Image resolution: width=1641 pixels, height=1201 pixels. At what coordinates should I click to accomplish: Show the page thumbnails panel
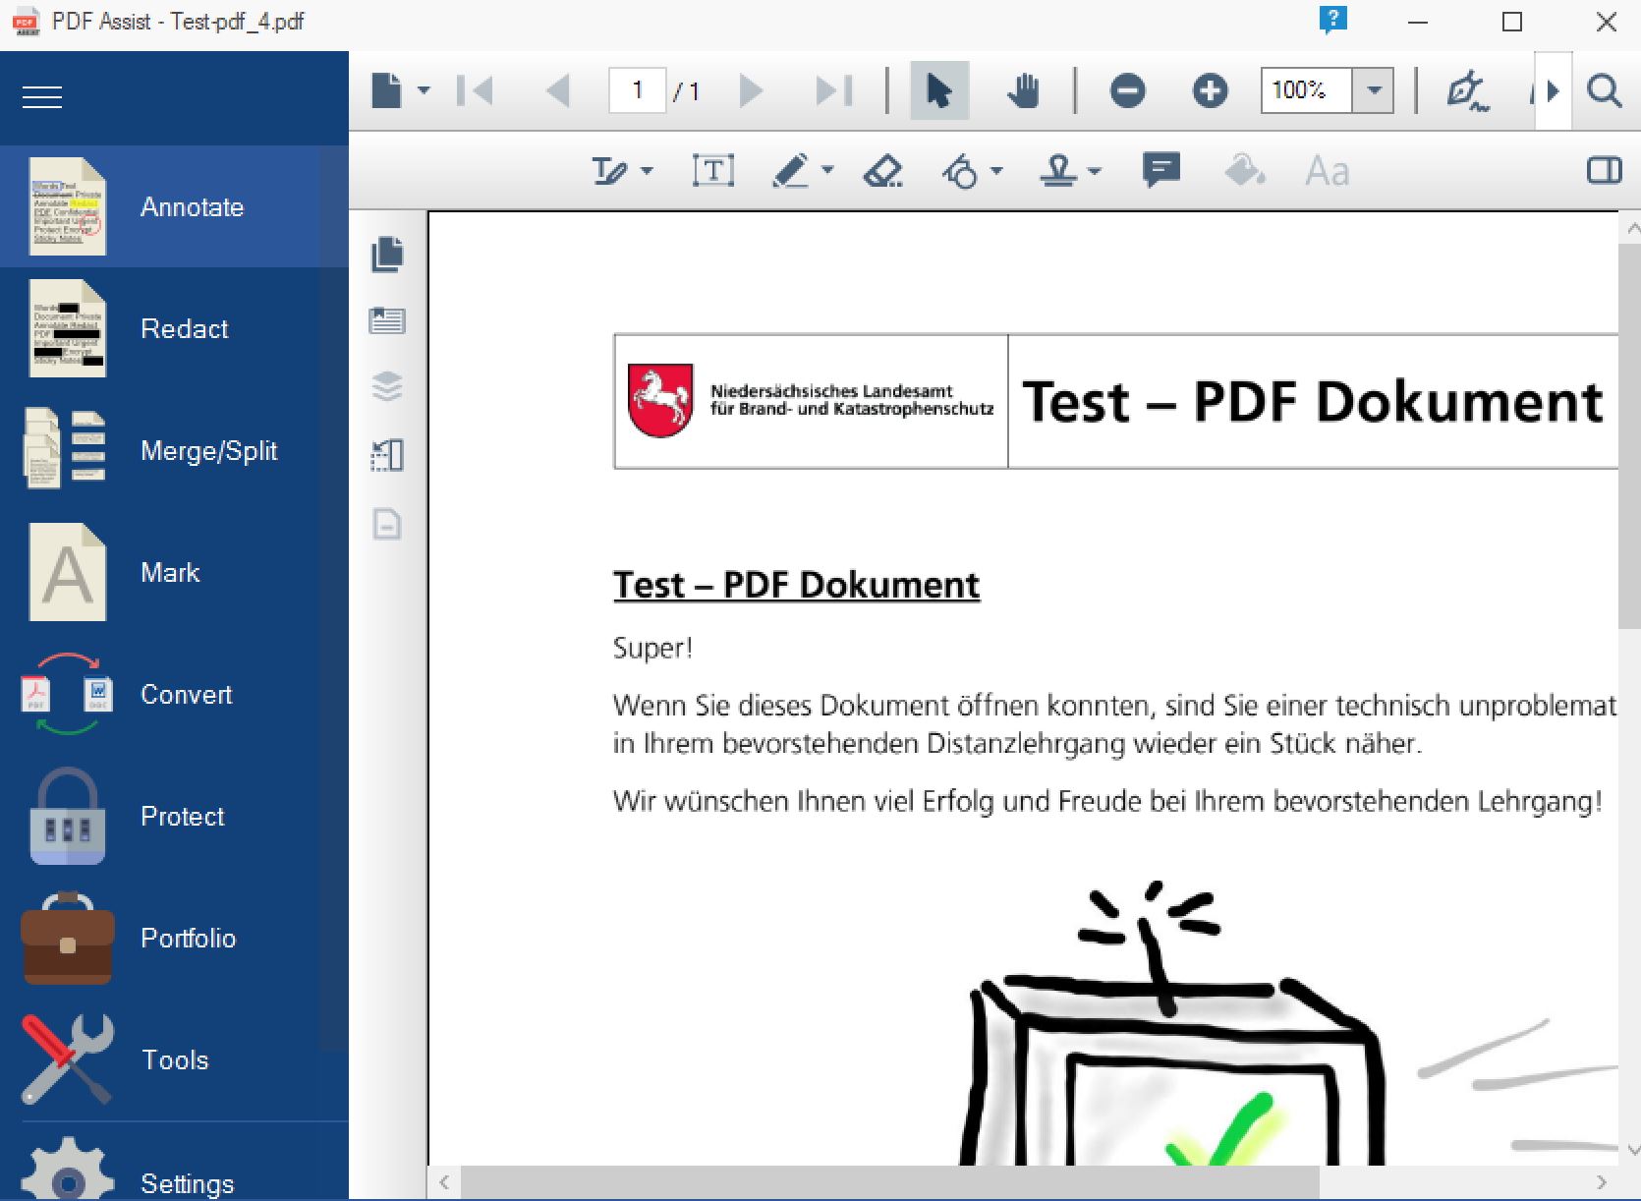pyautogui.click(x=387, y=254)
